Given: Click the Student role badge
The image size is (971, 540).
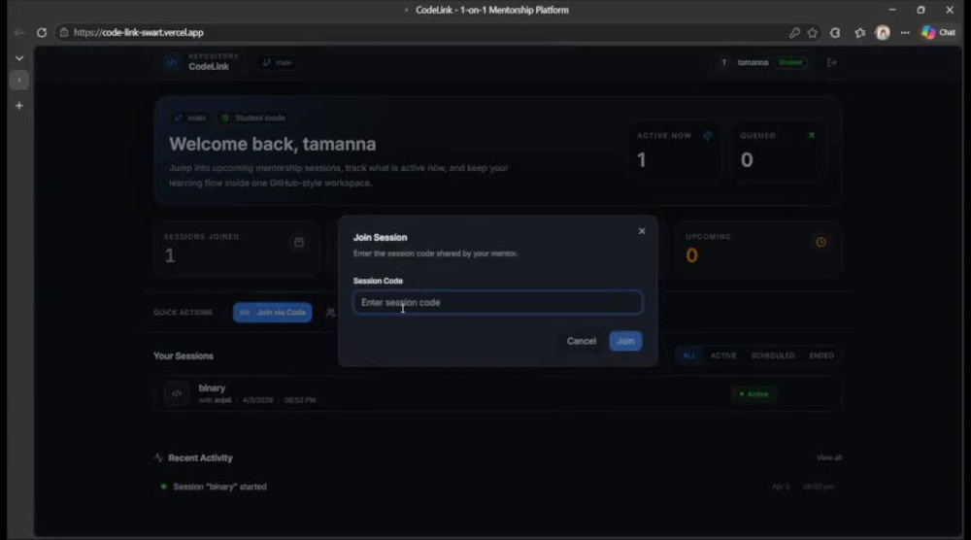Looking at the screenshot, I should click(790, 62).
